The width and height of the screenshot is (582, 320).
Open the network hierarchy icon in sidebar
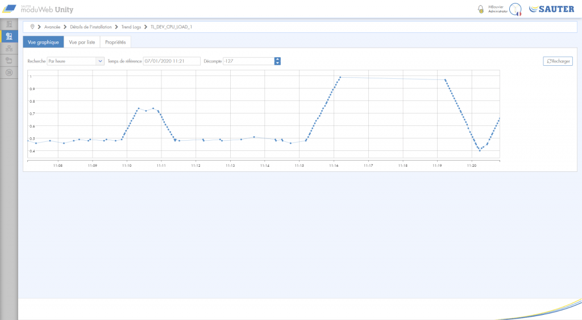pyautogui.click(x=9, y=48)
